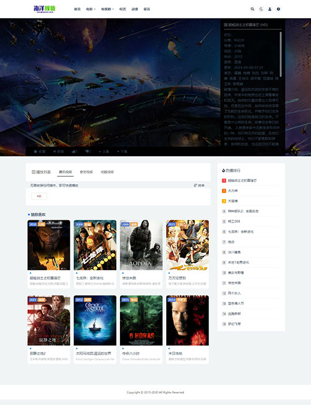311x405 pixels.
Task: Open the 万万没想到 poster thumbnail
Action: [187, 245]
